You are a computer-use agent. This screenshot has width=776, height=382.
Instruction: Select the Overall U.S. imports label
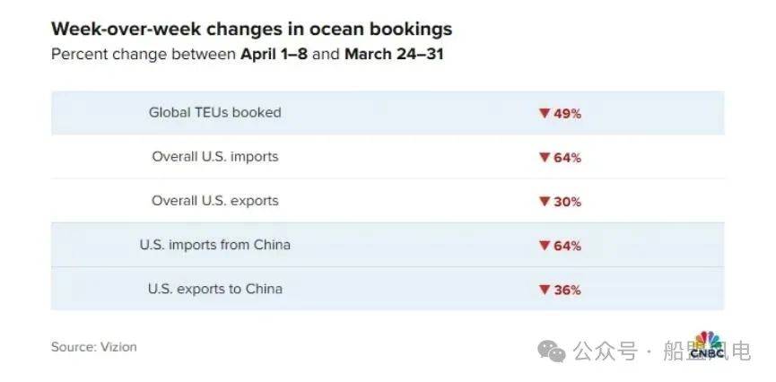[x=214, y=157]
